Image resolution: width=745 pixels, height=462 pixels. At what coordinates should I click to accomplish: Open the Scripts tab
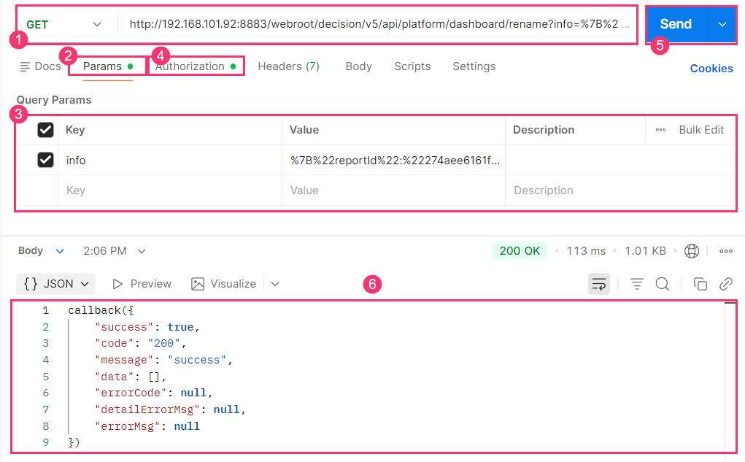coord(412,66)
